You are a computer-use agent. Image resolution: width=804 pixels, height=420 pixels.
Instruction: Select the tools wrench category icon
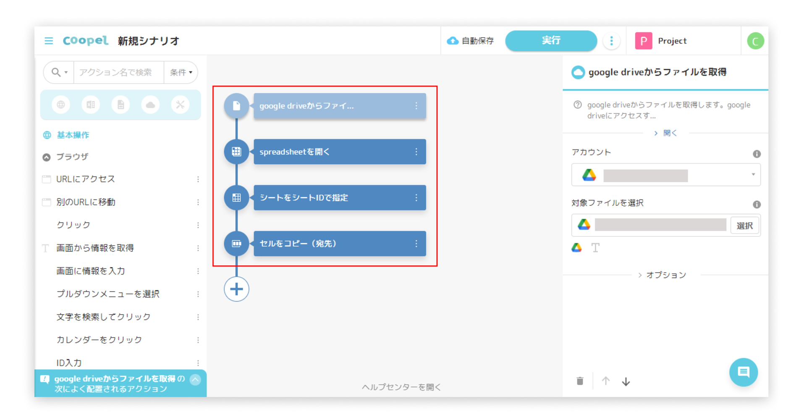pos(180,105)
